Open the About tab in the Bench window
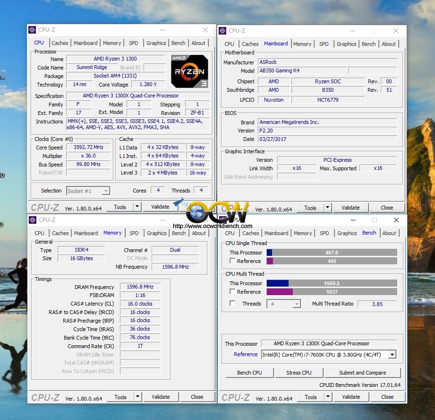The width and height of the screenshot is (435, 420). coord(389,233)
